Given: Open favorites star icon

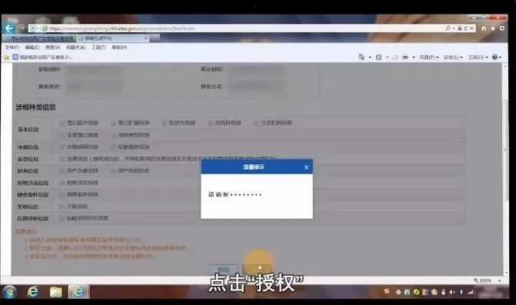Looking at the screenshot, I should [493, 28].
